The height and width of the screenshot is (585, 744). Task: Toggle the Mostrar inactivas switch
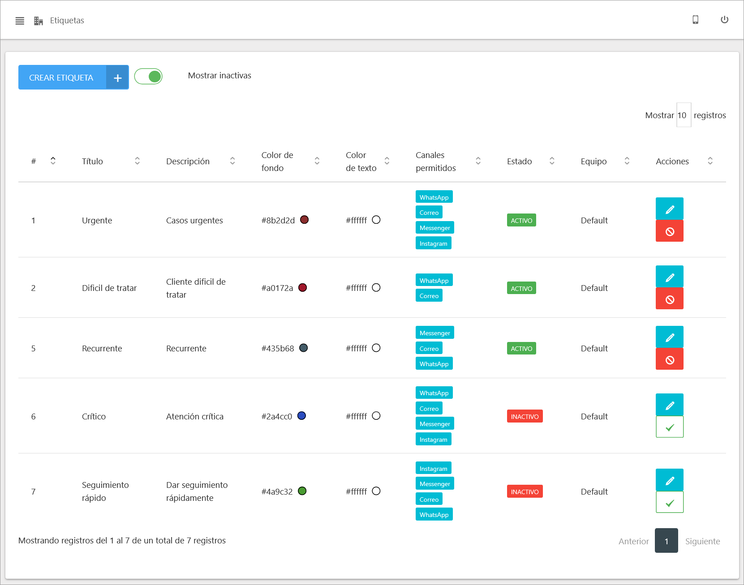click(x=148, y=77)
